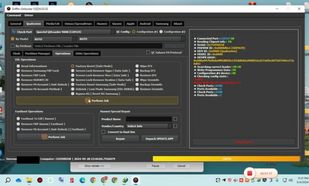Image resolution: width=309 pixels, height=186 pixels.
Task: Open Windows search from the taskbar
Action: click(x=8, y=180)
